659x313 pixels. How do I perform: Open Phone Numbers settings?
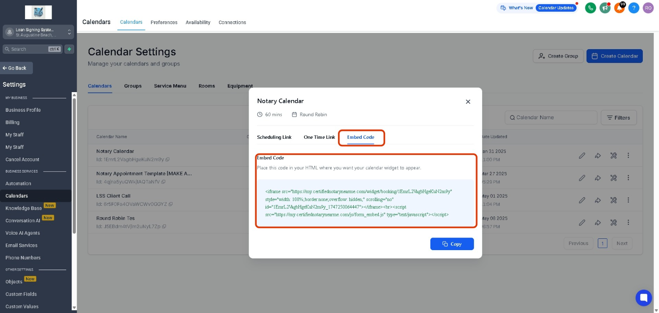pos(23,258)
